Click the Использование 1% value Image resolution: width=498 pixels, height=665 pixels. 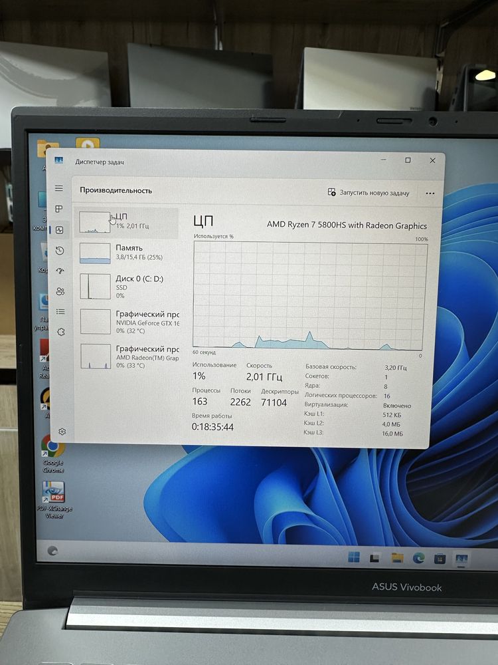click(x=199, y=376)
